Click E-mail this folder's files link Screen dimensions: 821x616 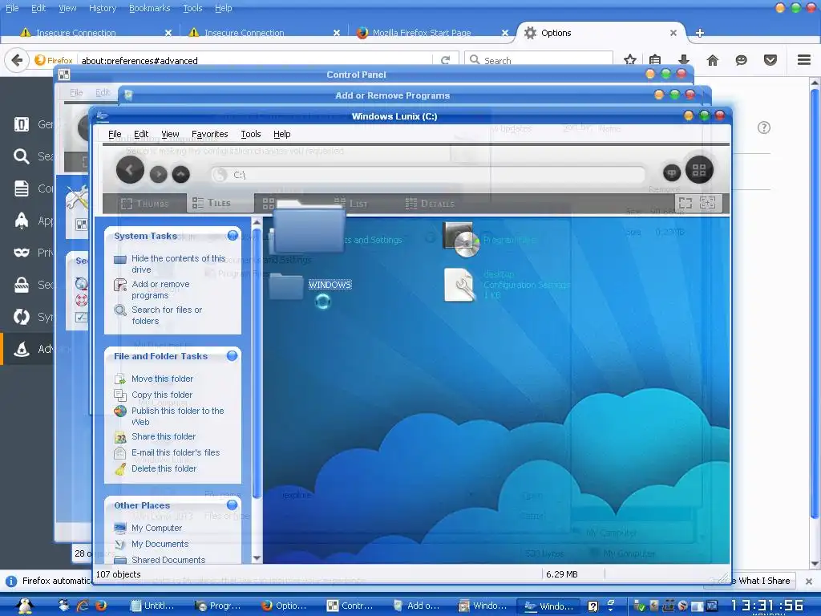[x=176, y=452]
